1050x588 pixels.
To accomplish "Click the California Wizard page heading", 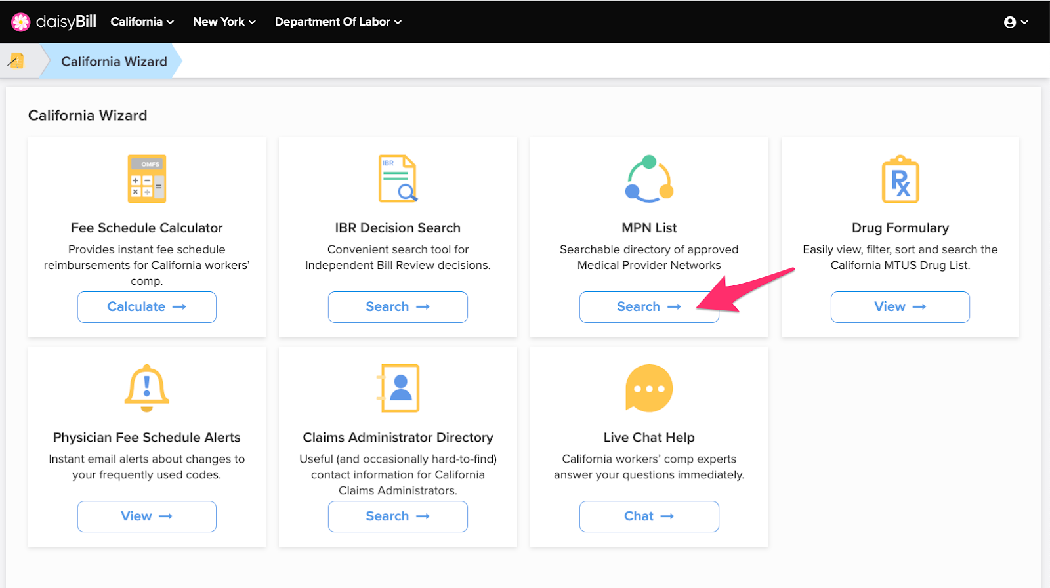I will [87, 115].
